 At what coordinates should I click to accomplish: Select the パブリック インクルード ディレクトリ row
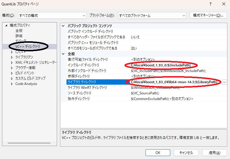tap(147, 32)
